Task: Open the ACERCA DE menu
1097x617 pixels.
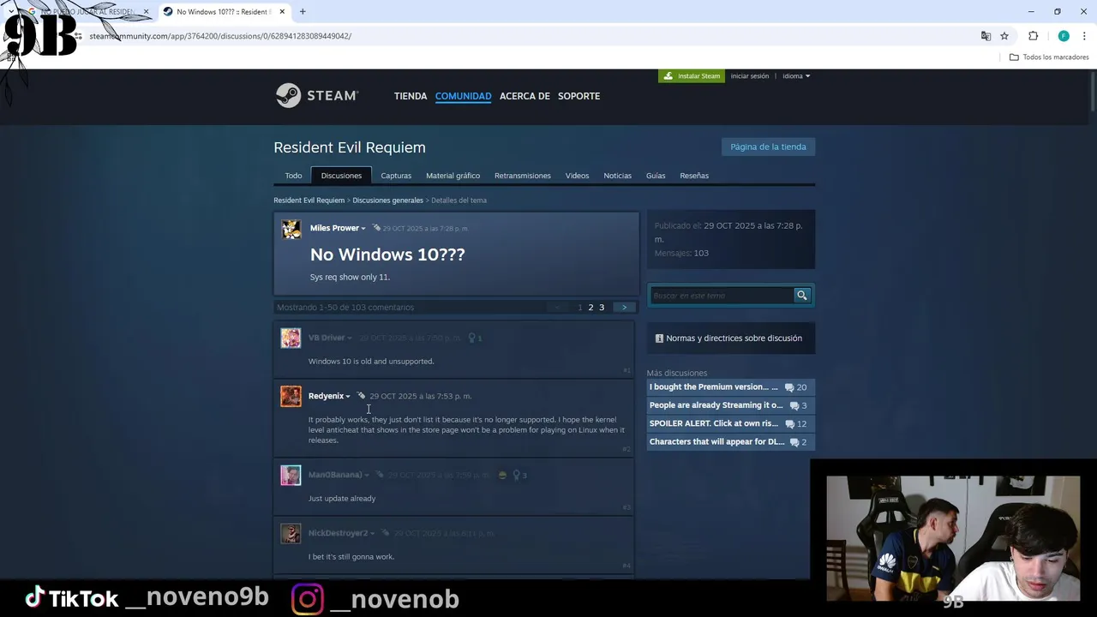Action: [525, 96]
